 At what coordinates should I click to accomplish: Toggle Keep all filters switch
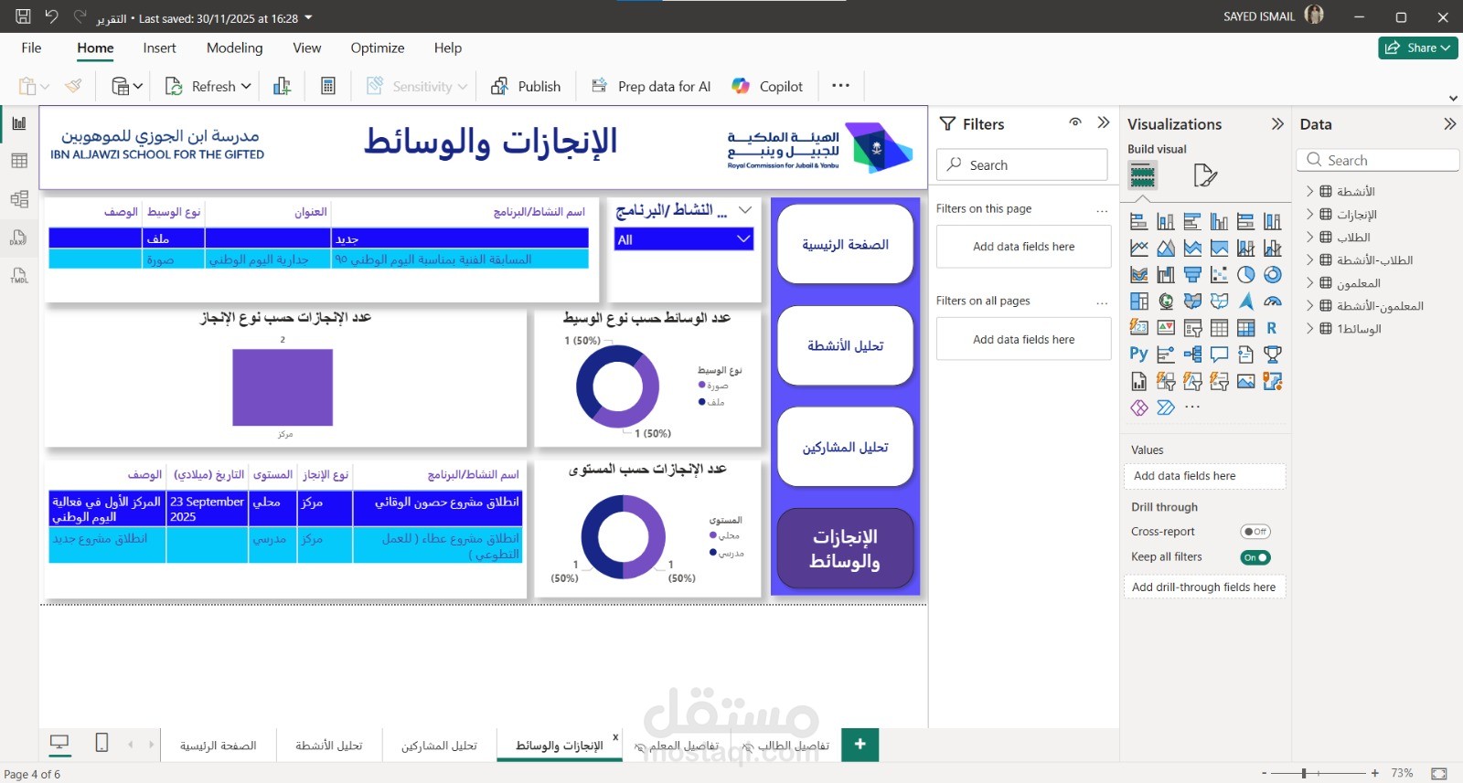tap(1255, 557)
